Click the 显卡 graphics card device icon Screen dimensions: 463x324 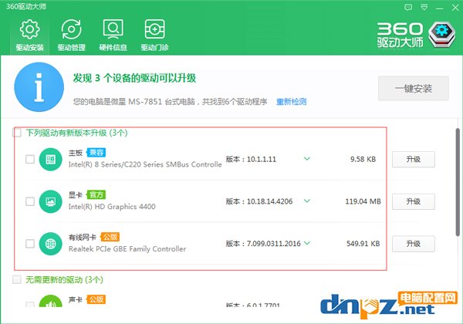[50, 201]
